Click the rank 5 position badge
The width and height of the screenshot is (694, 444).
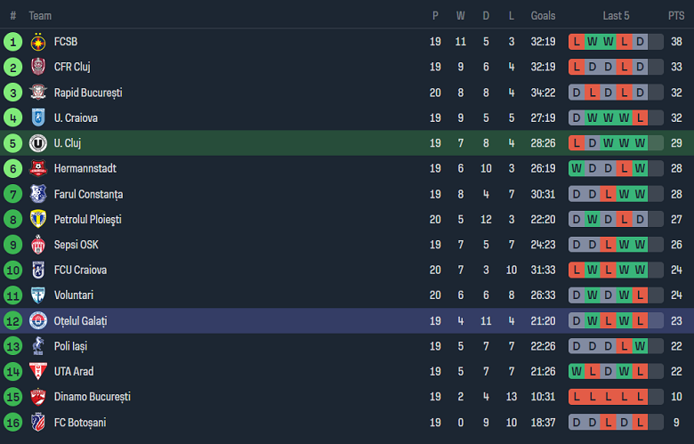tap(12, 143)
